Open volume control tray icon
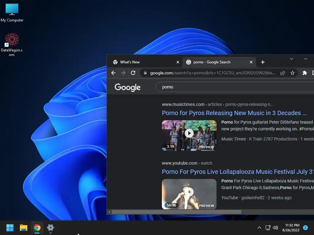Screen dimensions: 314x235 276,228
